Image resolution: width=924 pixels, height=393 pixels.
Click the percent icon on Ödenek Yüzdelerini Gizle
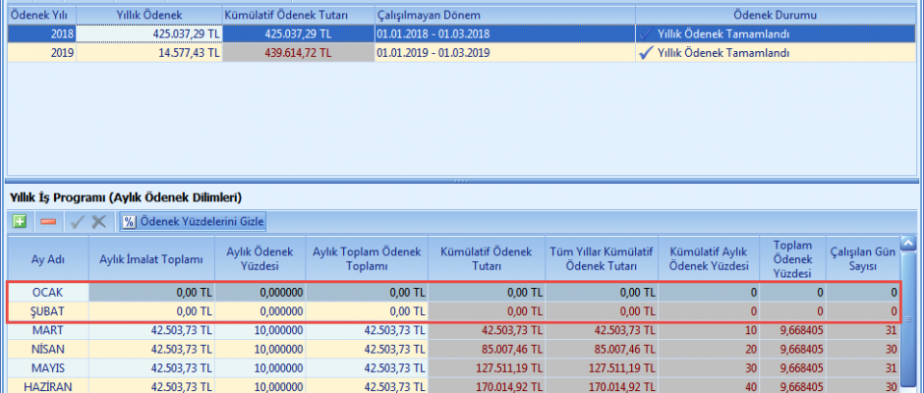point(129,222)
